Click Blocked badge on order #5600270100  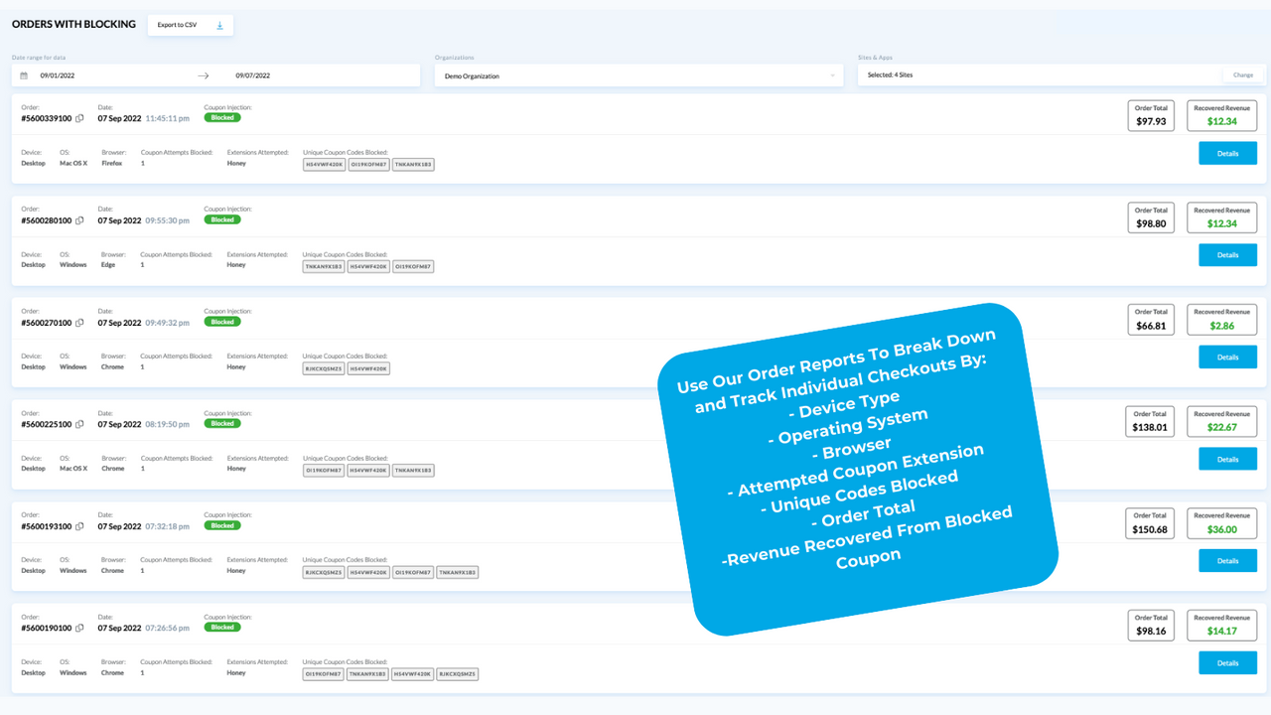pos(222,322)
